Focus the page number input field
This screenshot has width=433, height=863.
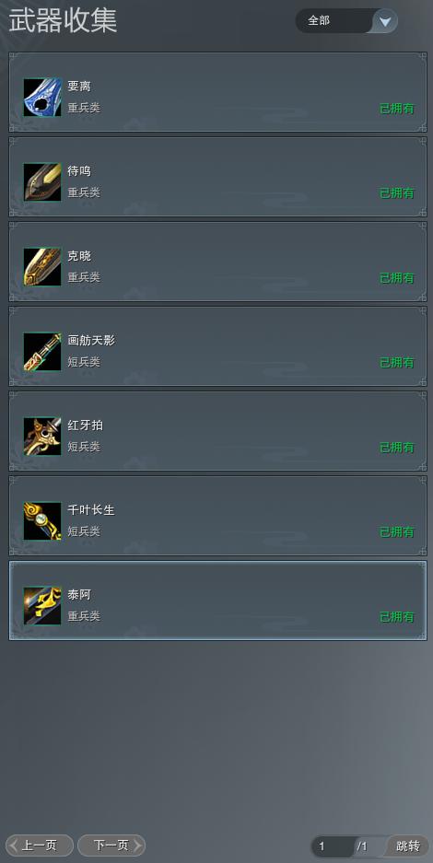point(334,846)
